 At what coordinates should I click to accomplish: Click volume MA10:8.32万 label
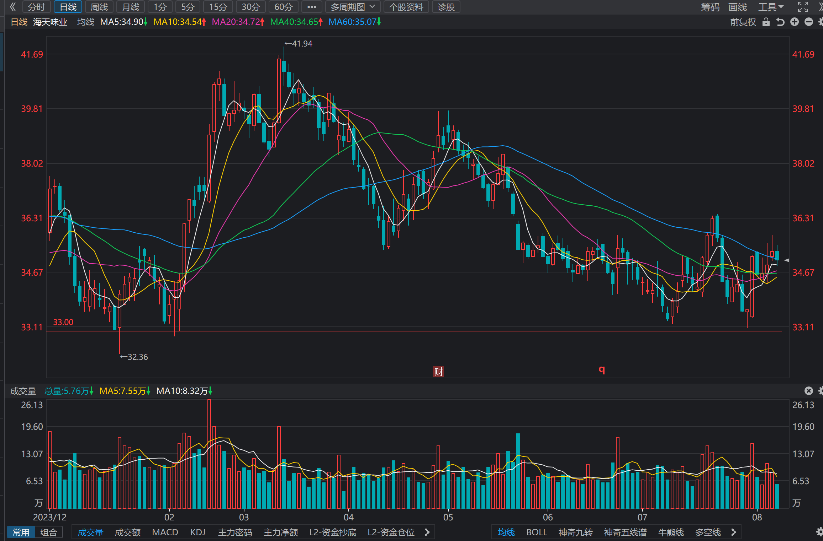(184, 391)
